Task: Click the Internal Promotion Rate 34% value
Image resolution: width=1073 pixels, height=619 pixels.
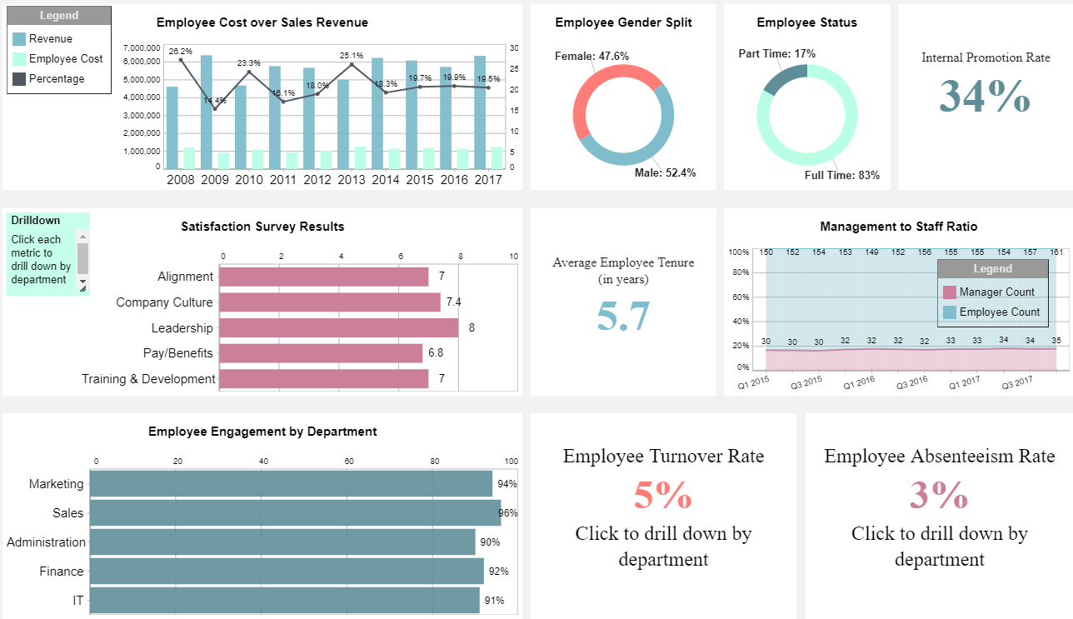Action: tap(985, 96)
